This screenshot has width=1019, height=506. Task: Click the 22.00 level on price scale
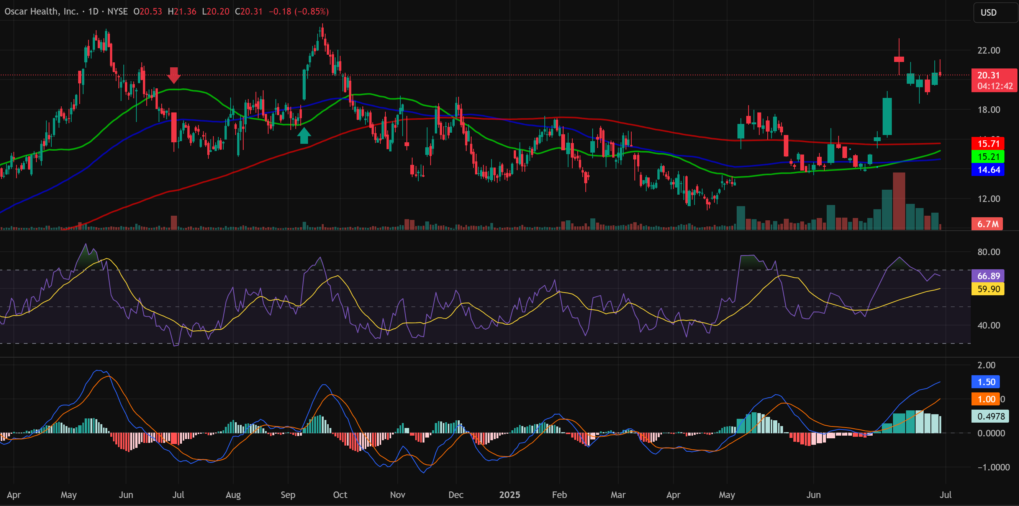click(988, 50)
